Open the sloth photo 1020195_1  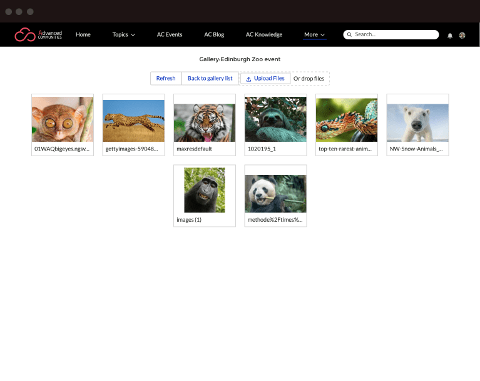pos(275,119)
